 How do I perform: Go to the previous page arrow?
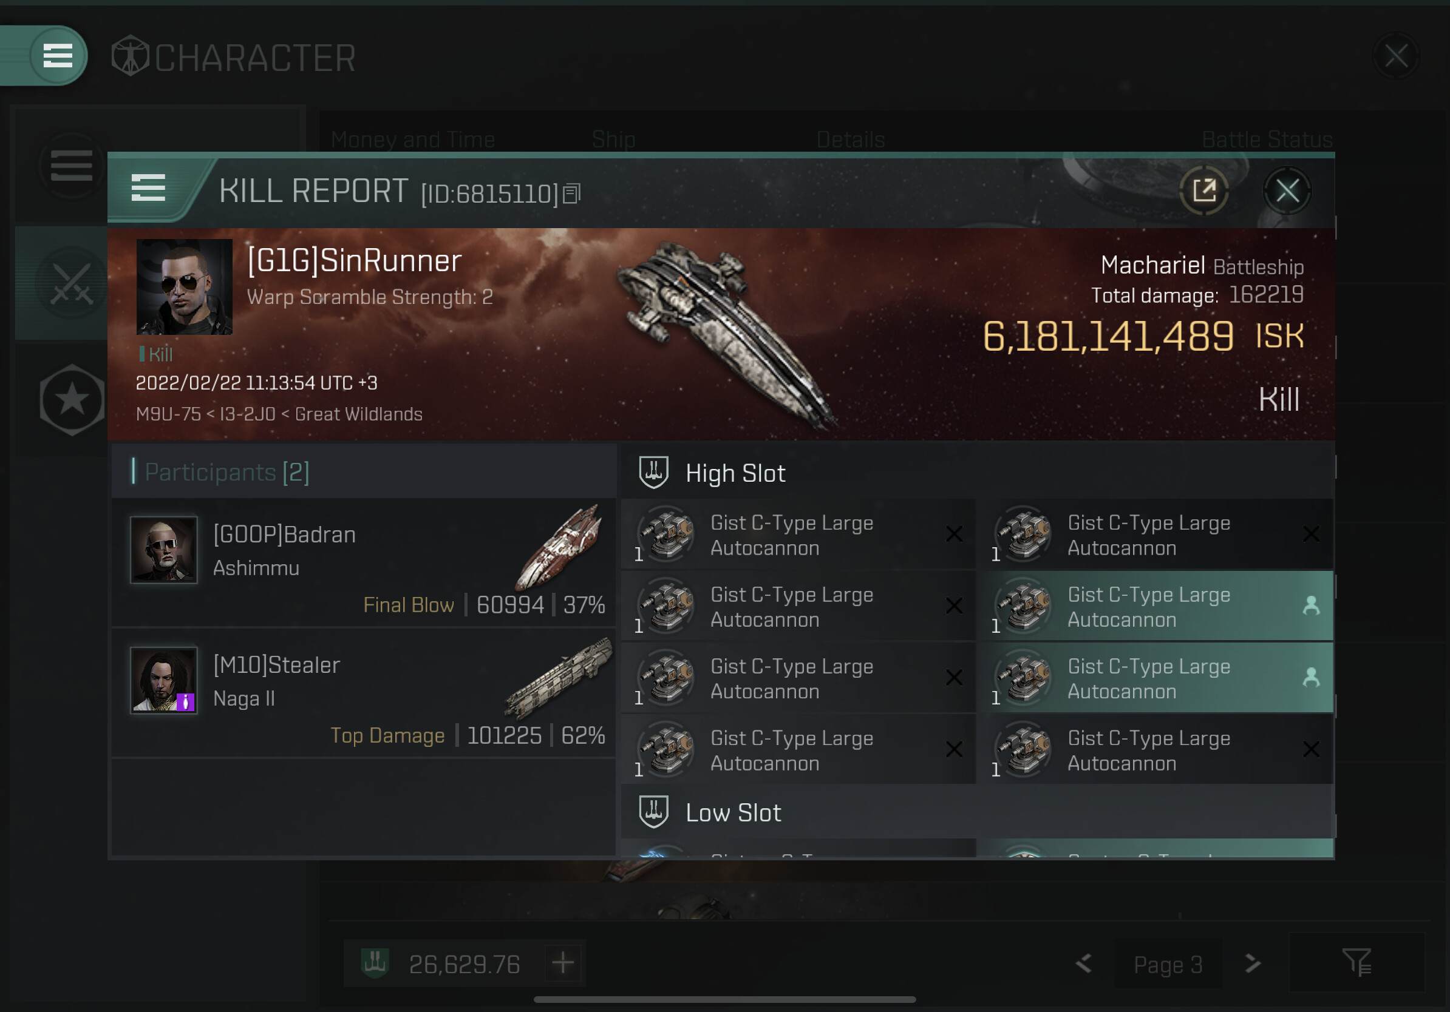[x=1084, y=963]
